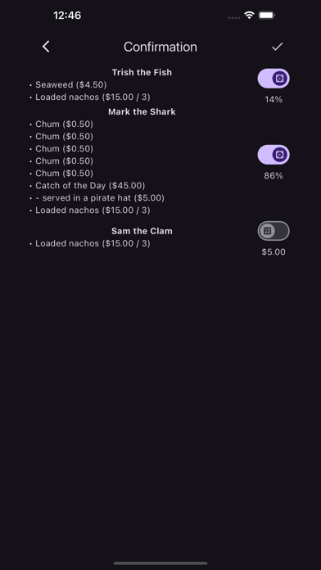Tap Catch of the Day ($45.00) item
The image size is (321, 570).
(x=90, y=185)
